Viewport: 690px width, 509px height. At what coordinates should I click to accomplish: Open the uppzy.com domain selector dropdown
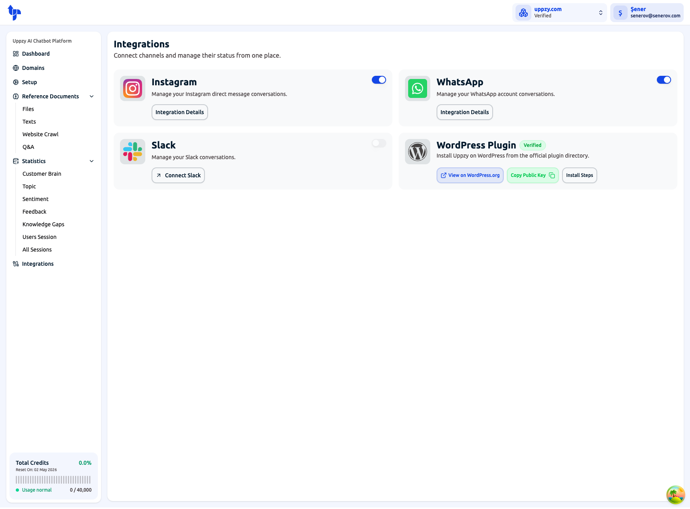pos(560,13)
